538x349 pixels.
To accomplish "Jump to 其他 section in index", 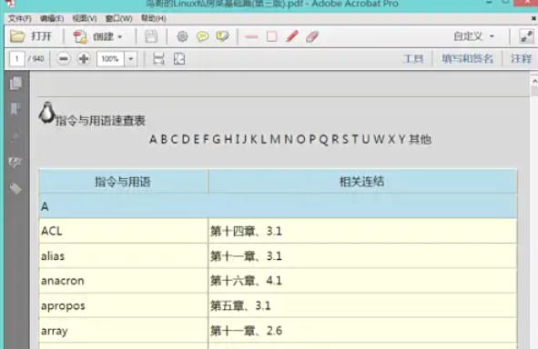I will 421,139.
